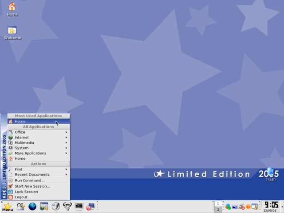Select Home under All Applications
The height and width of the screenshot is (213, 284).
[39, 158]
